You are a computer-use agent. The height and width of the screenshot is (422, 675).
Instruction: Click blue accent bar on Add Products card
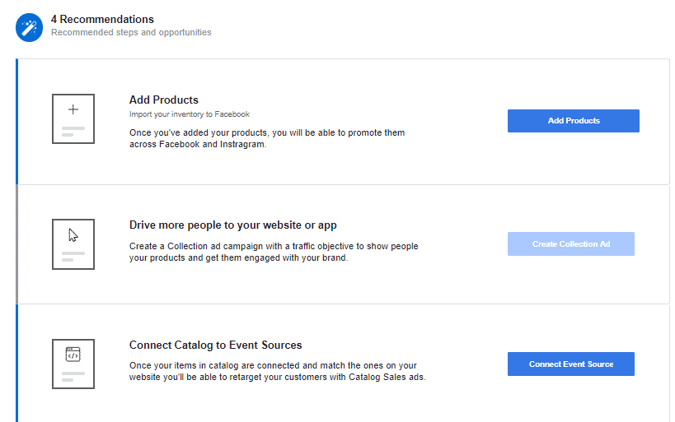(16, 122)
